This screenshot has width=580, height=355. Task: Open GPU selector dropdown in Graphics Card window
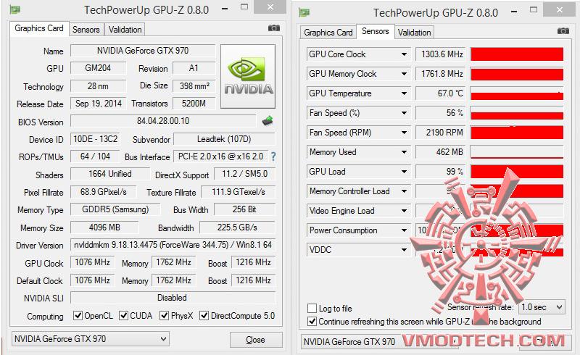[91, 339]
